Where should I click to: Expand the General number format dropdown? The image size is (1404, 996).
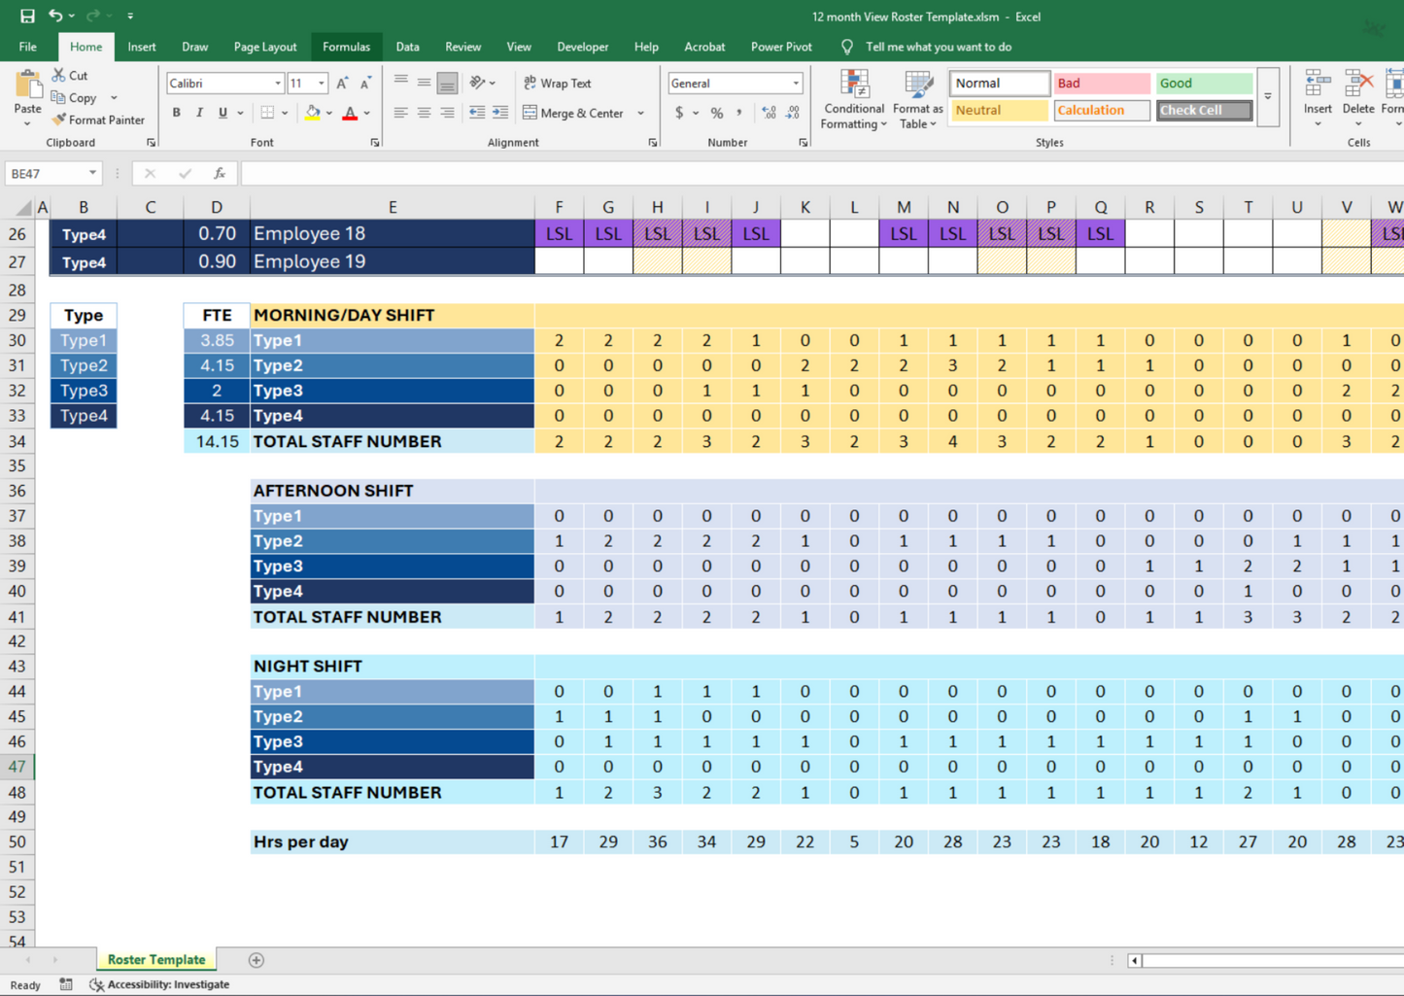point(796,84)
